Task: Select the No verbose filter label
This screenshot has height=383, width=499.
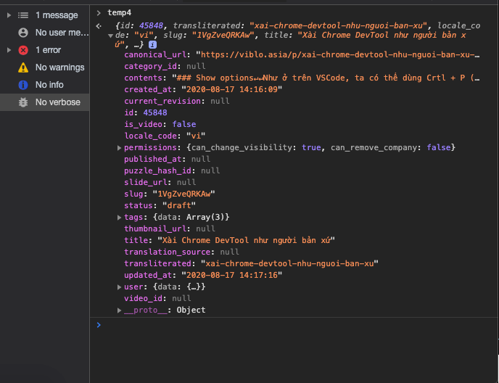Action: click(57, 102)
